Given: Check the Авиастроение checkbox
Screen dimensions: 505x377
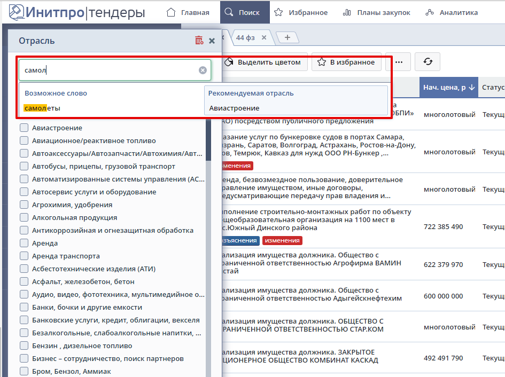Looking at the screenshot, I should tap(24, 128).
